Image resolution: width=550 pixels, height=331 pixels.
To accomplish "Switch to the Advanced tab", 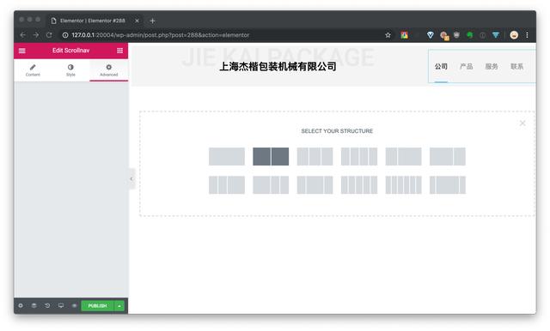I will pyautogui.click(x=109, y=70).
